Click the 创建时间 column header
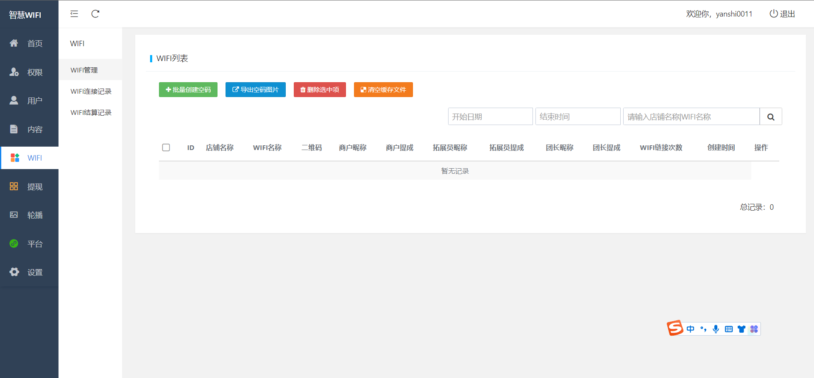This screenshot has height=378, width=814. 721,147
